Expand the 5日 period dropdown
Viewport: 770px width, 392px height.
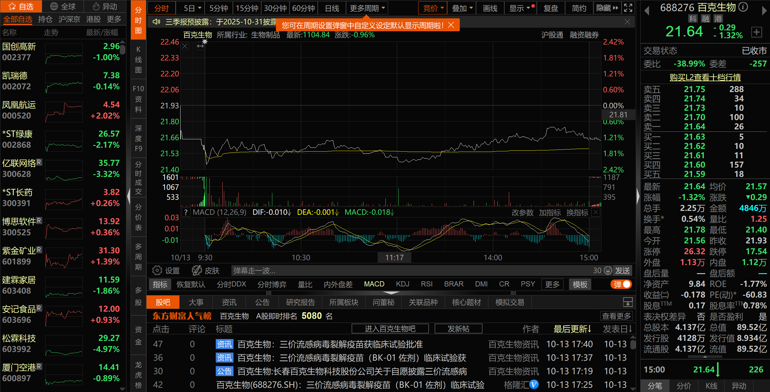coord(199,8)
